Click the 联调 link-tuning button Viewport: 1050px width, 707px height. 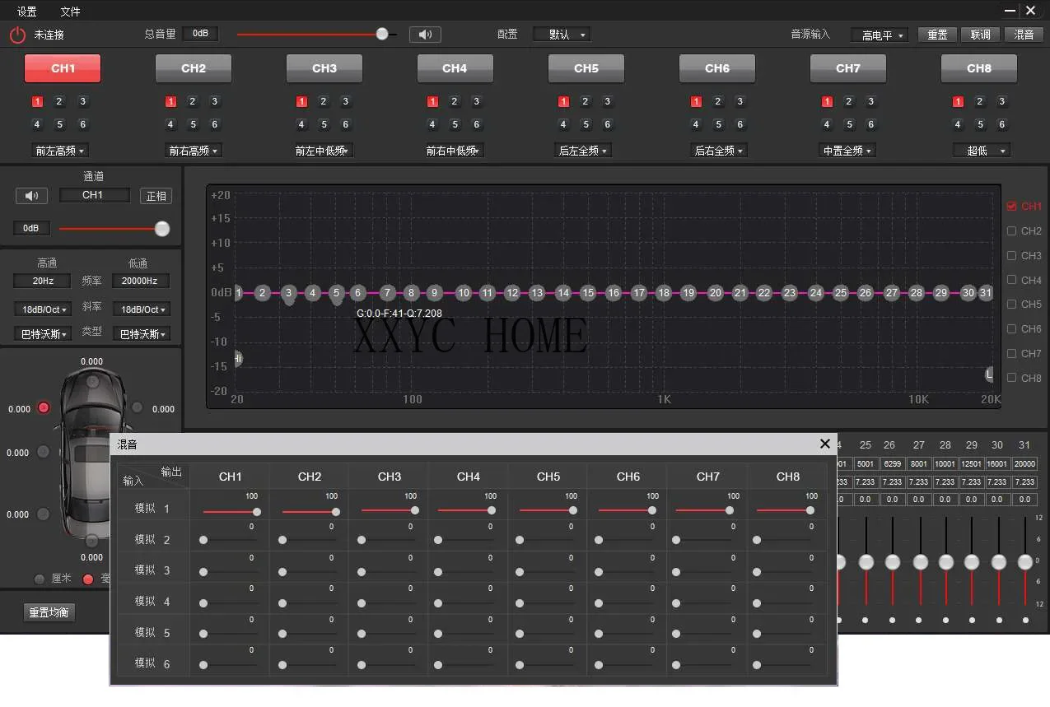(x=981, y=35)
